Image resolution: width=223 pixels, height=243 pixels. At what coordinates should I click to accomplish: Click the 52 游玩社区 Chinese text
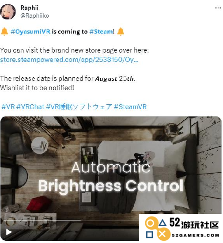pyautogui.click(x=194, y=223)
